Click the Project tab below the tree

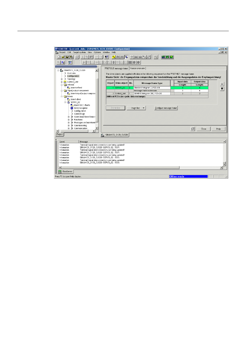pos(60,134)
